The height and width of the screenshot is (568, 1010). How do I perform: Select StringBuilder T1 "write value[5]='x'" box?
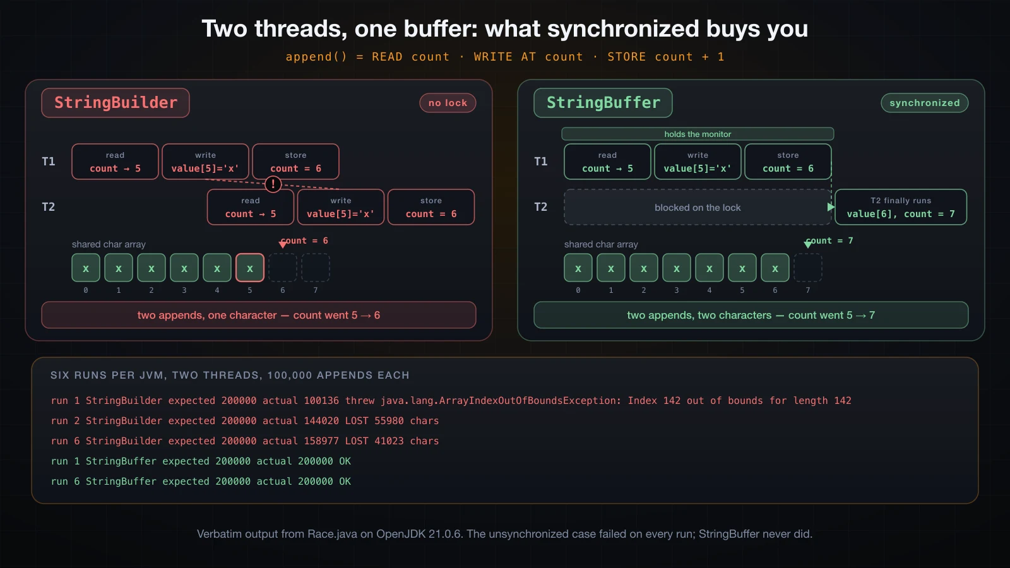coord(205,162)
